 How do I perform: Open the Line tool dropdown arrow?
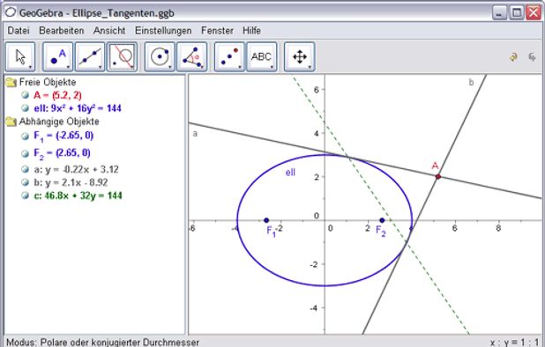click(x=101, y=67)
